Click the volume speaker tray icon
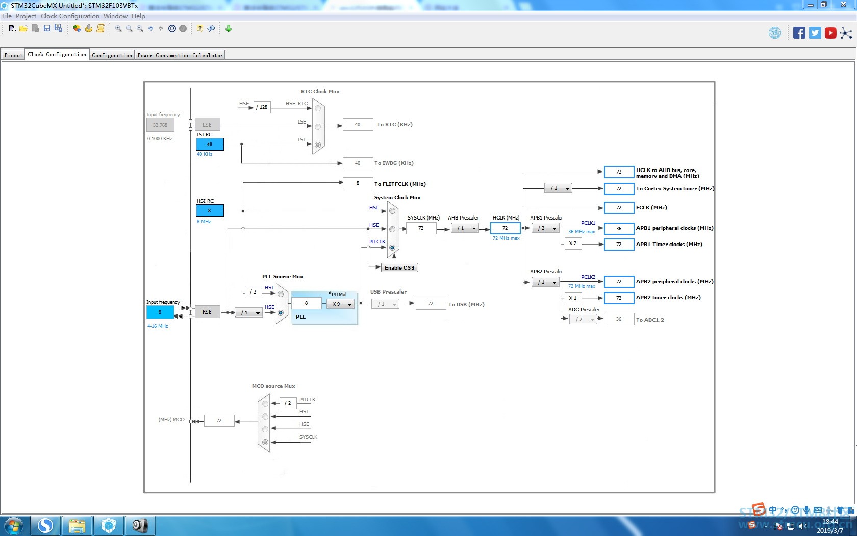The image size is (857, 536). pyautogui.click(x=803, y=526)
